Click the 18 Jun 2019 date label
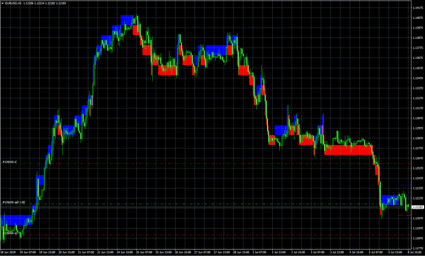 coord(8,252)
